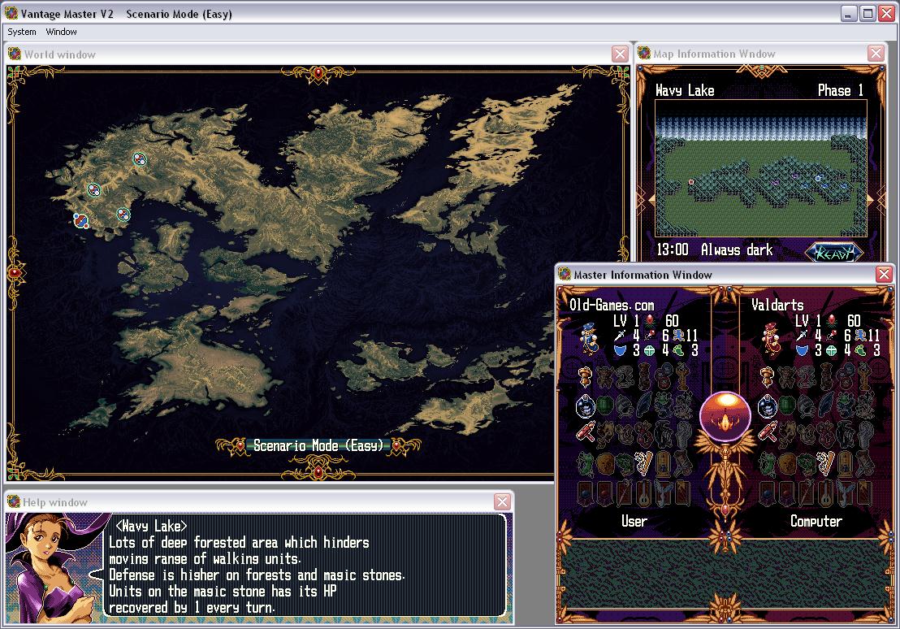Open the System menu
The image size is (900, 629).
22,32
